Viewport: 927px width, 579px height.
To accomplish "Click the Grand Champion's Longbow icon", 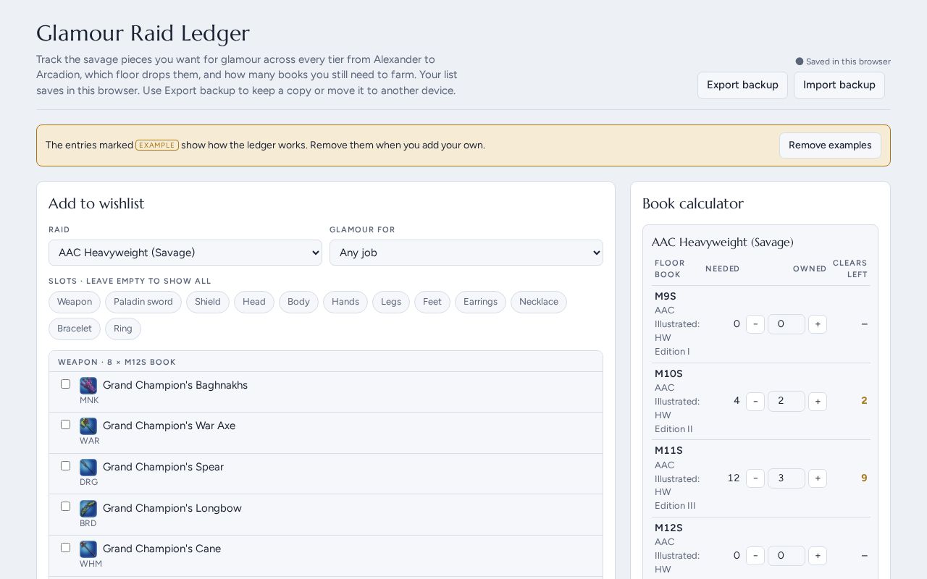I will coord(88,509).
